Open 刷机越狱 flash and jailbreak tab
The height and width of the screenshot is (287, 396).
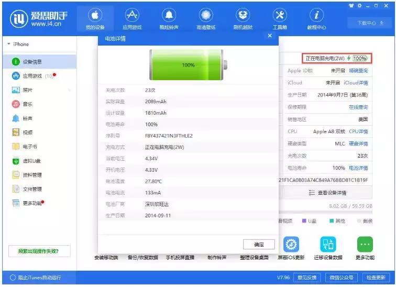pos(243,19)
